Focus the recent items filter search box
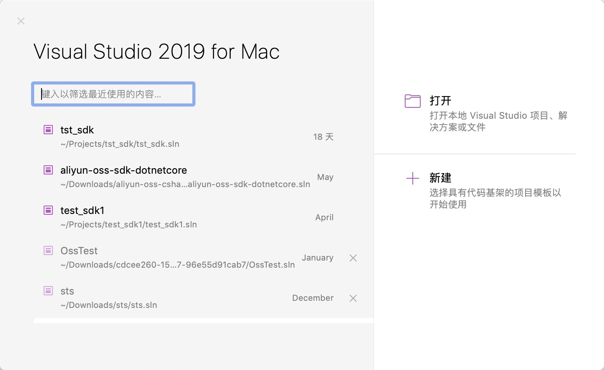Screen dimensions: 604x370 113,94
